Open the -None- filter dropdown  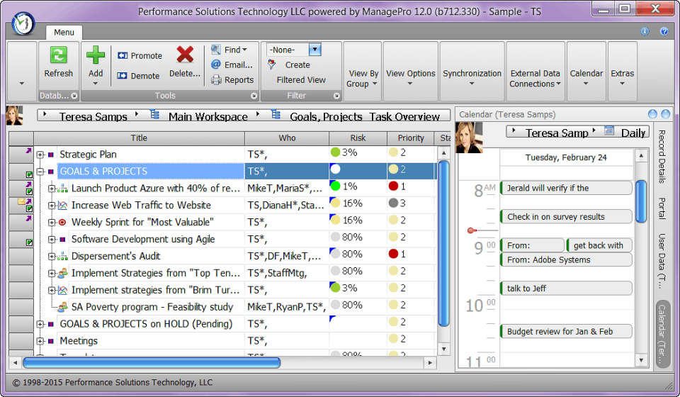(x=314, y=50)
